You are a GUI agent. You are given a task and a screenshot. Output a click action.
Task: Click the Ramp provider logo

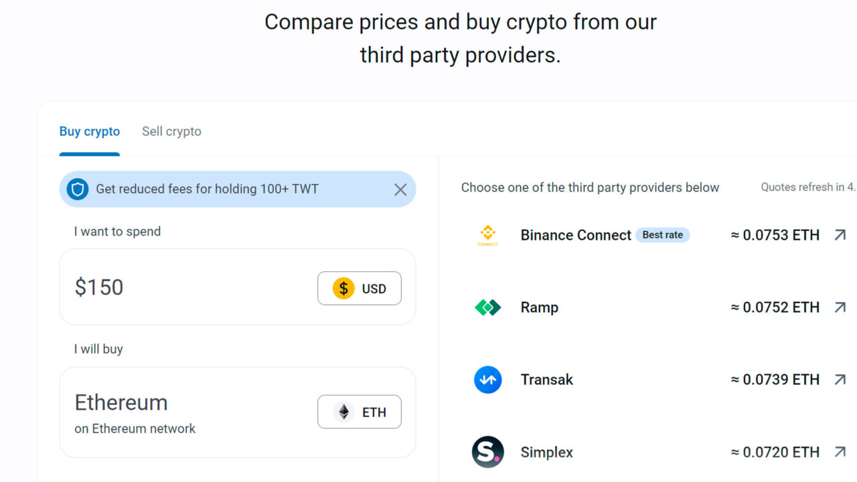(487, 307)
